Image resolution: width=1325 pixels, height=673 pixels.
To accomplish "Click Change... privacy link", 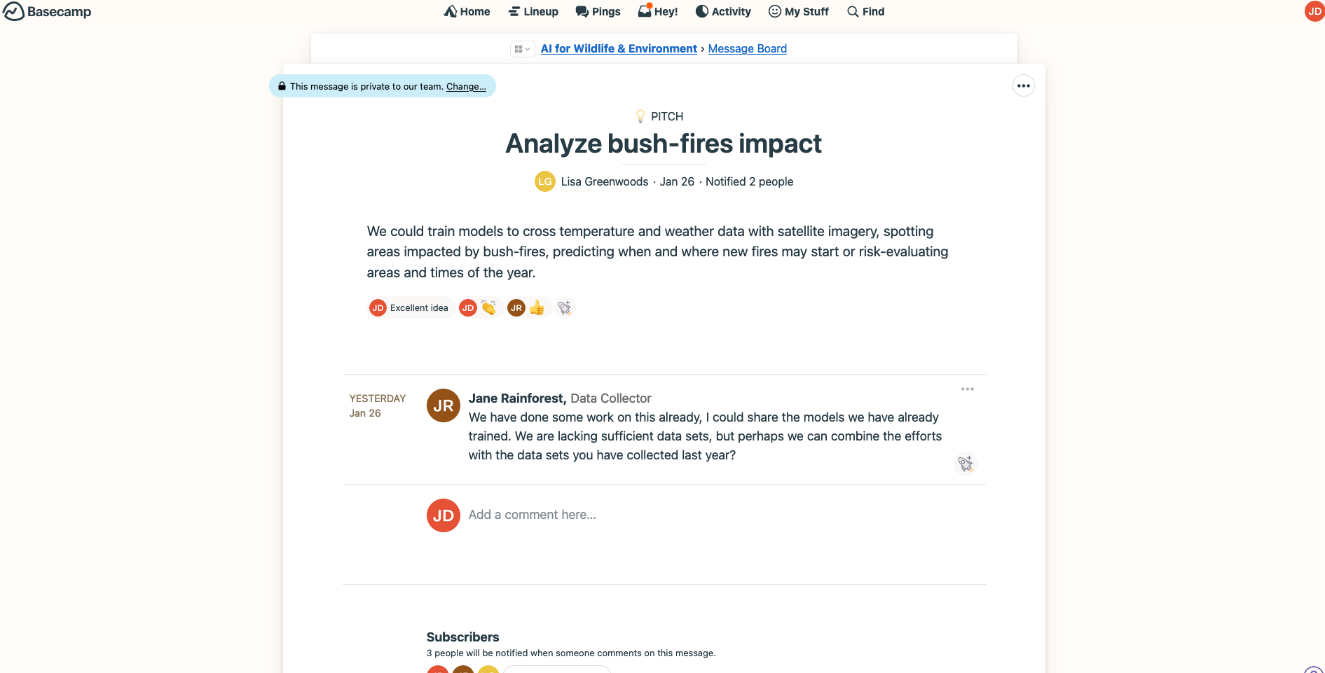I will [x=466, y=86].
